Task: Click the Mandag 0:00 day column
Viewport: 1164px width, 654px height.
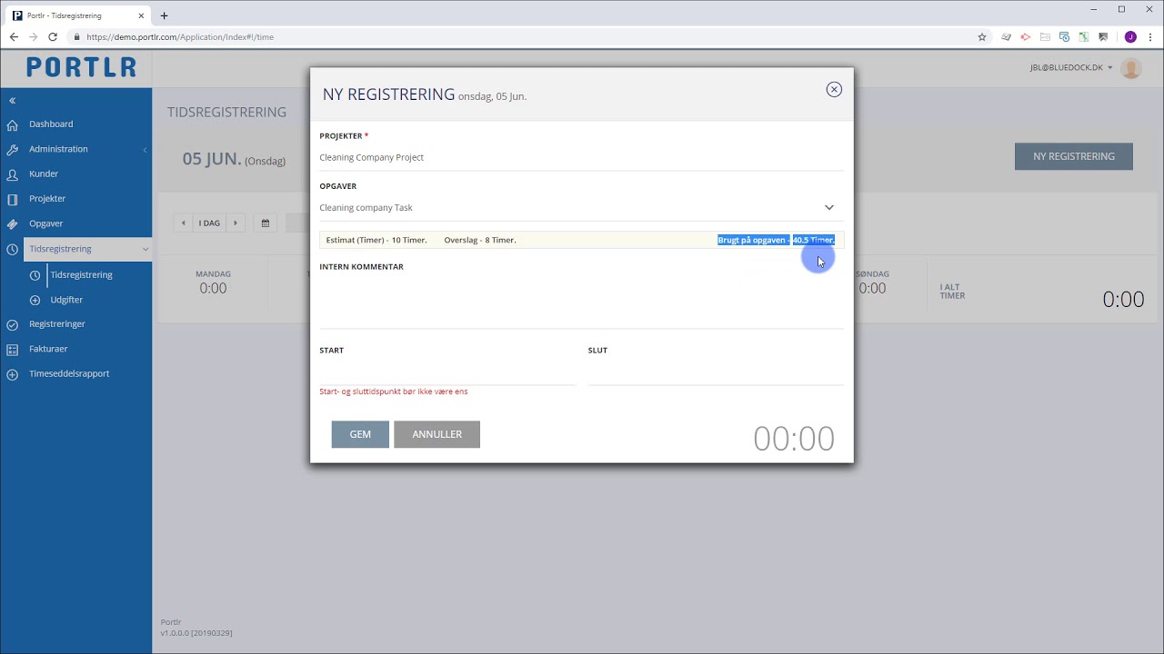Action: (213, 282)
